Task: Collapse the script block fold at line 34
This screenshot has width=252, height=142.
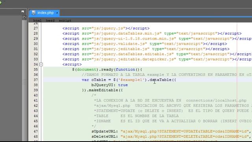Action: [x=41, y=64]
